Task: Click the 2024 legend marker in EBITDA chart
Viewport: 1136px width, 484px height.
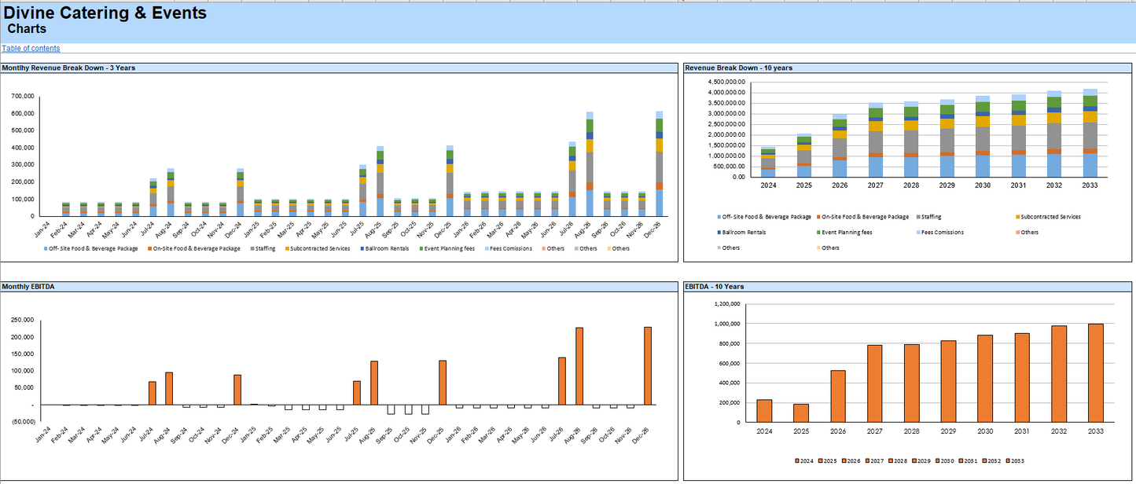Action: pyautogui.click(x=797, y=460)
